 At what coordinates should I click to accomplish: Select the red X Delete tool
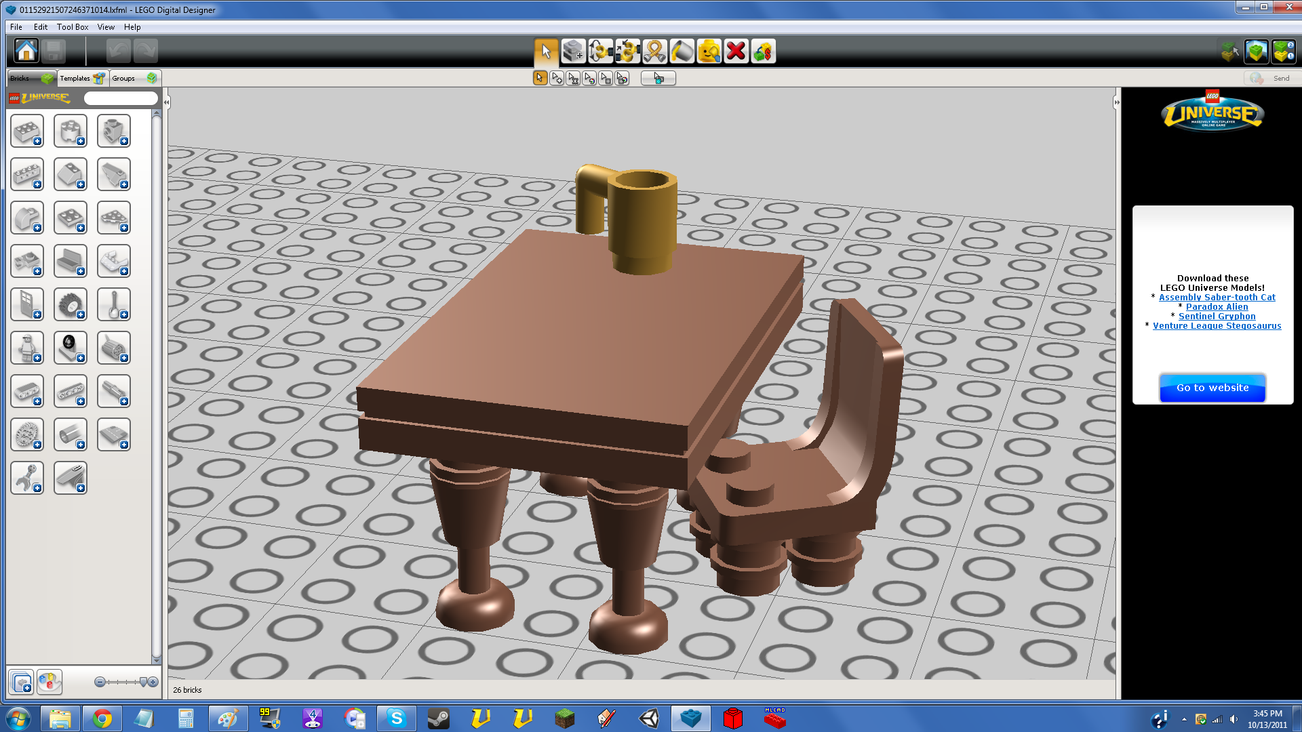tap(736, 52)
